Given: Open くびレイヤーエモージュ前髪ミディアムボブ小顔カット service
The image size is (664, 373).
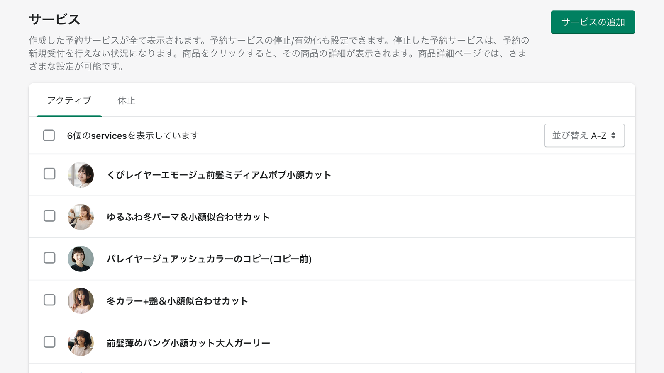Looking at the screenshot, I should coord(219,175).
